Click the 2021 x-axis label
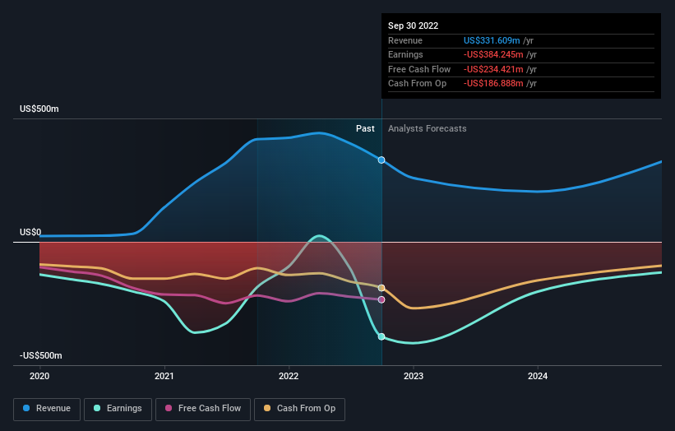This screenshot has width=675, height=431. click(x=164, y=377)
